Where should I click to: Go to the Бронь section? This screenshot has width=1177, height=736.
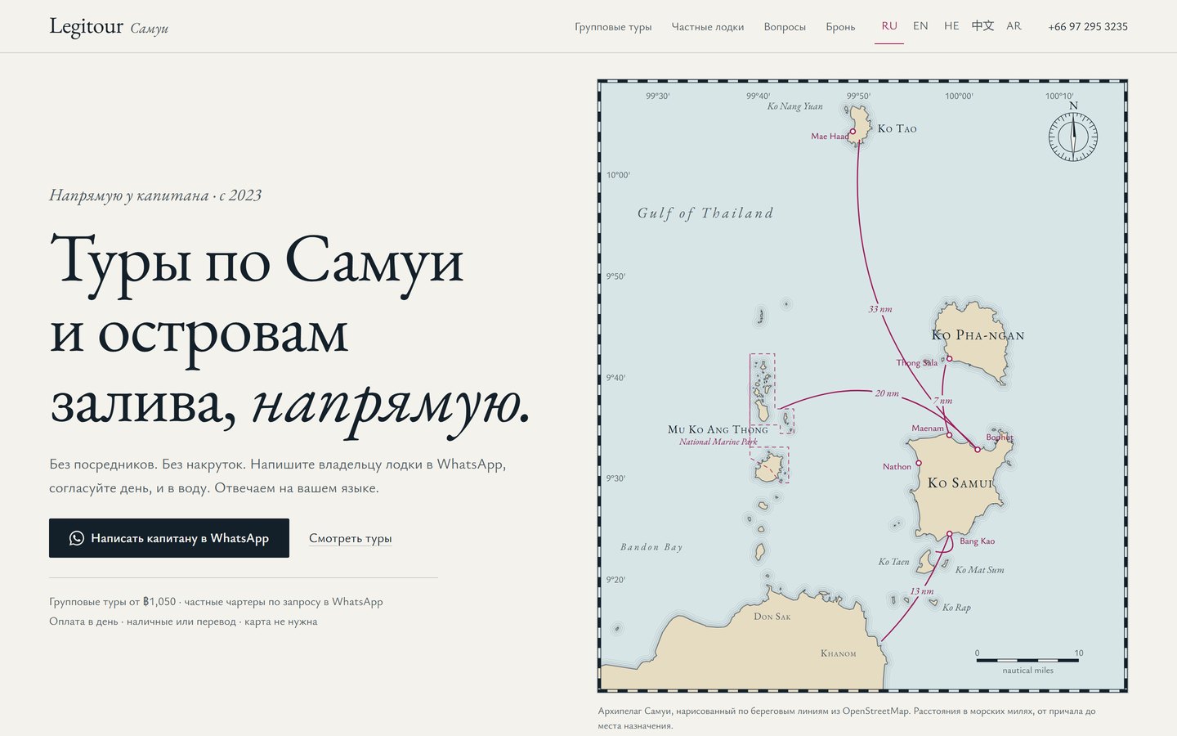[840, 27]
